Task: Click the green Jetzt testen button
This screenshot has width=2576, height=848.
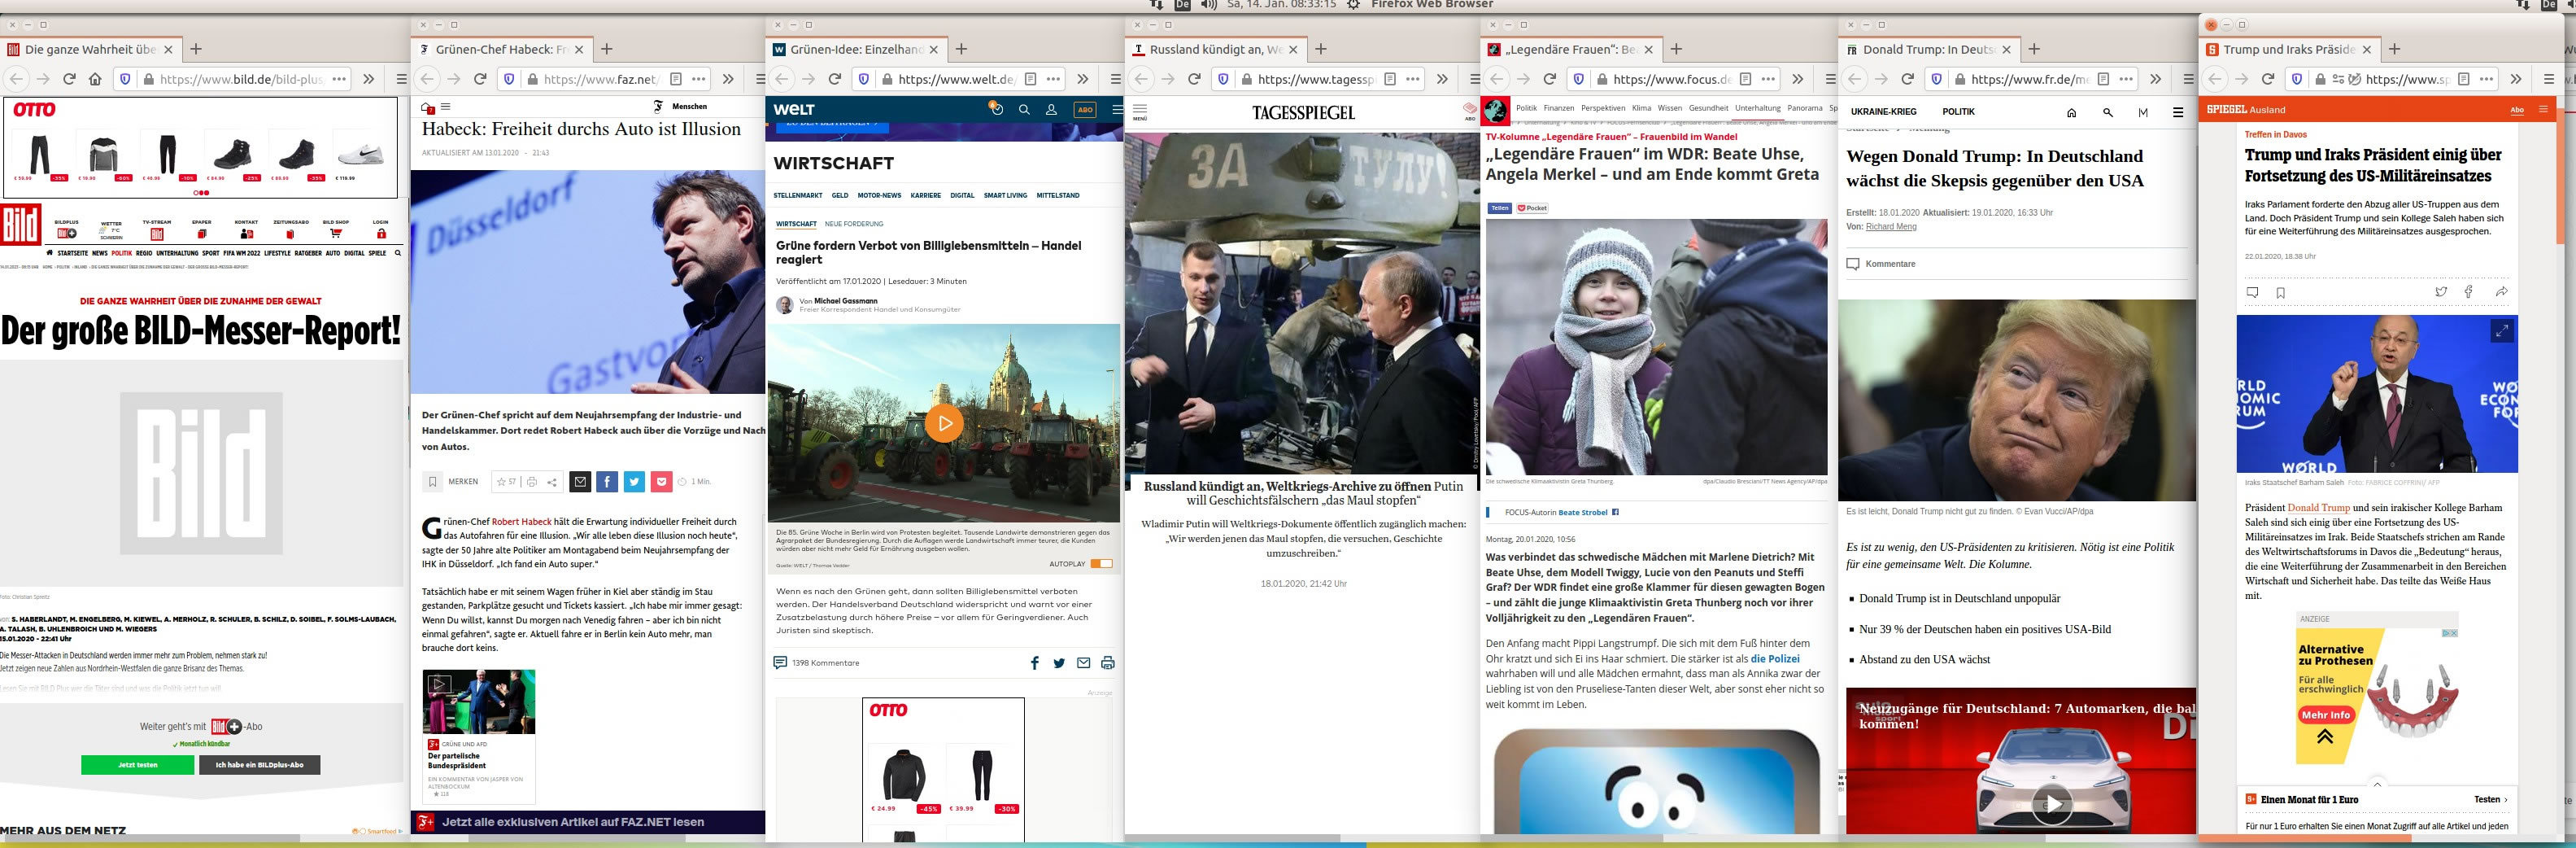Action: [138, 765]
